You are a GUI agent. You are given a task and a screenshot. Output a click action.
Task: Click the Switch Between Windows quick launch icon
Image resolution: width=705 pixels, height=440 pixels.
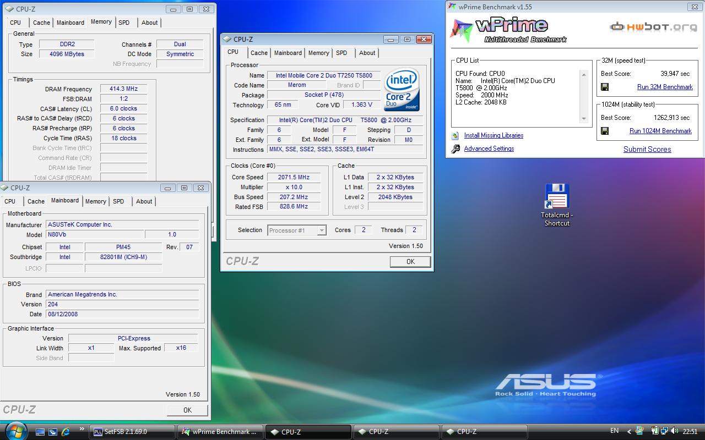click(53, 432)
